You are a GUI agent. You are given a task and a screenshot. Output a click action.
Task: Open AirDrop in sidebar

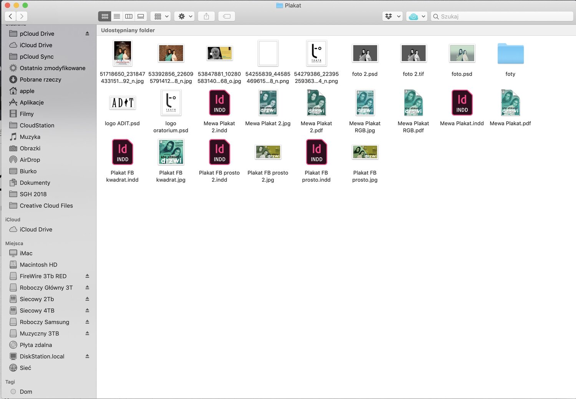coord(30,160)
